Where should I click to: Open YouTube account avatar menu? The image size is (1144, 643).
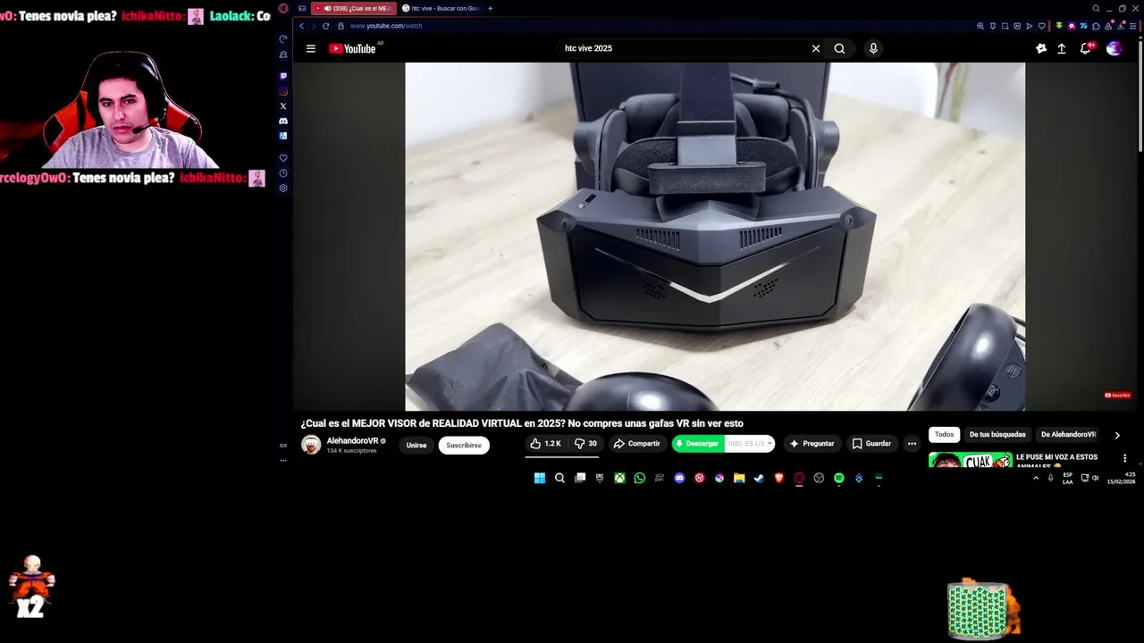tap(1114, 48)
